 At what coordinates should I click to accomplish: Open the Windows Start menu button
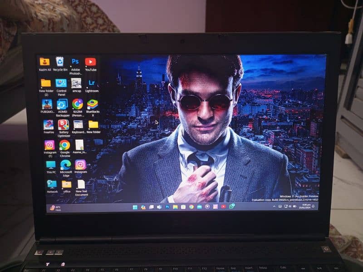point(135,207)
